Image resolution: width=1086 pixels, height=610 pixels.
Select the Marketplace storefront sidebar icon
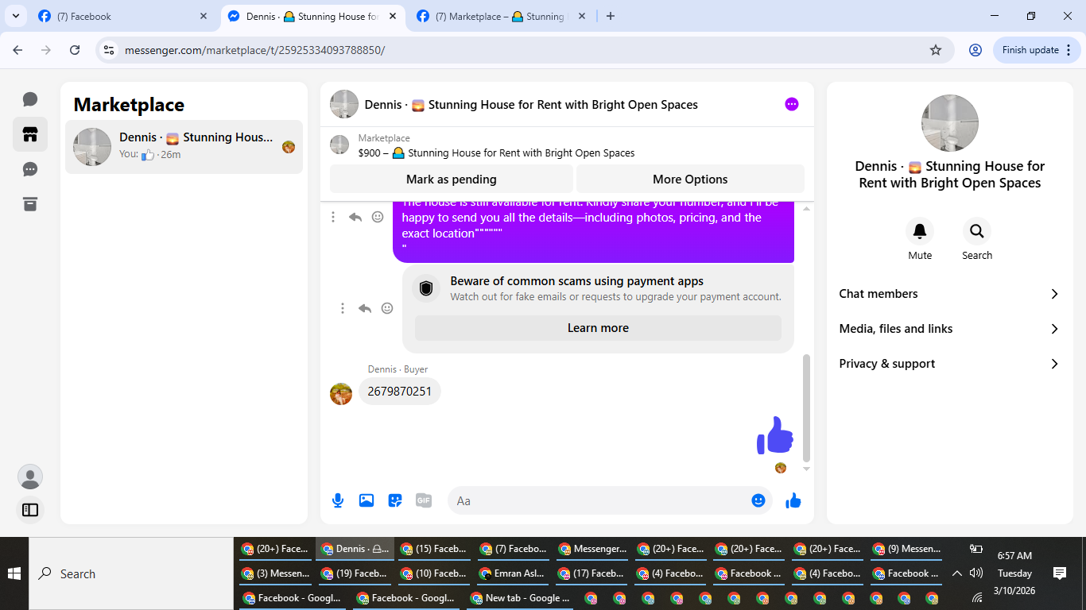coord(30,134)
